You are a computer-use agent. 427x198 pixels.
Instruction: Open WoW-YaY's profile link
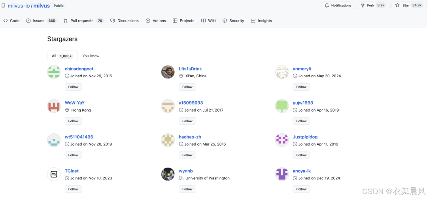[x=75, y=103]
